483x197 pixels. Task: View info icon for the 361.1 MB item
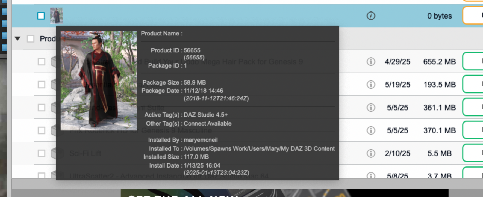(x=371, y=108)
